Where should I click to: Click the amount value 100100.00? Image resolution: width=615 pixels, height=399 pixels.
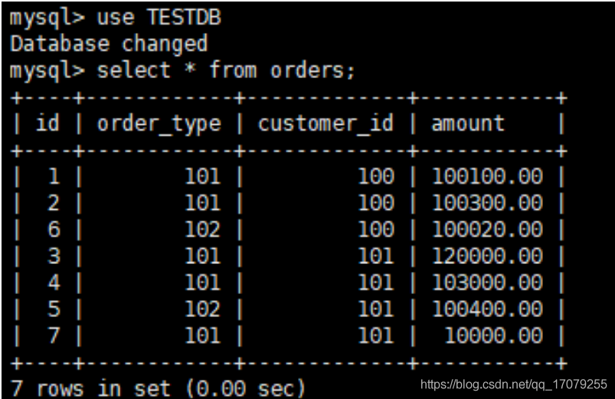click(x=487, y=177)
